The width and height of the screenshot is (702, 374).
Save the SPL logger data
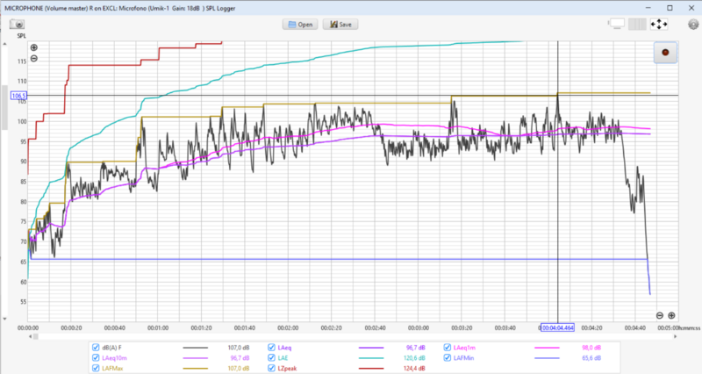(340, 25)
